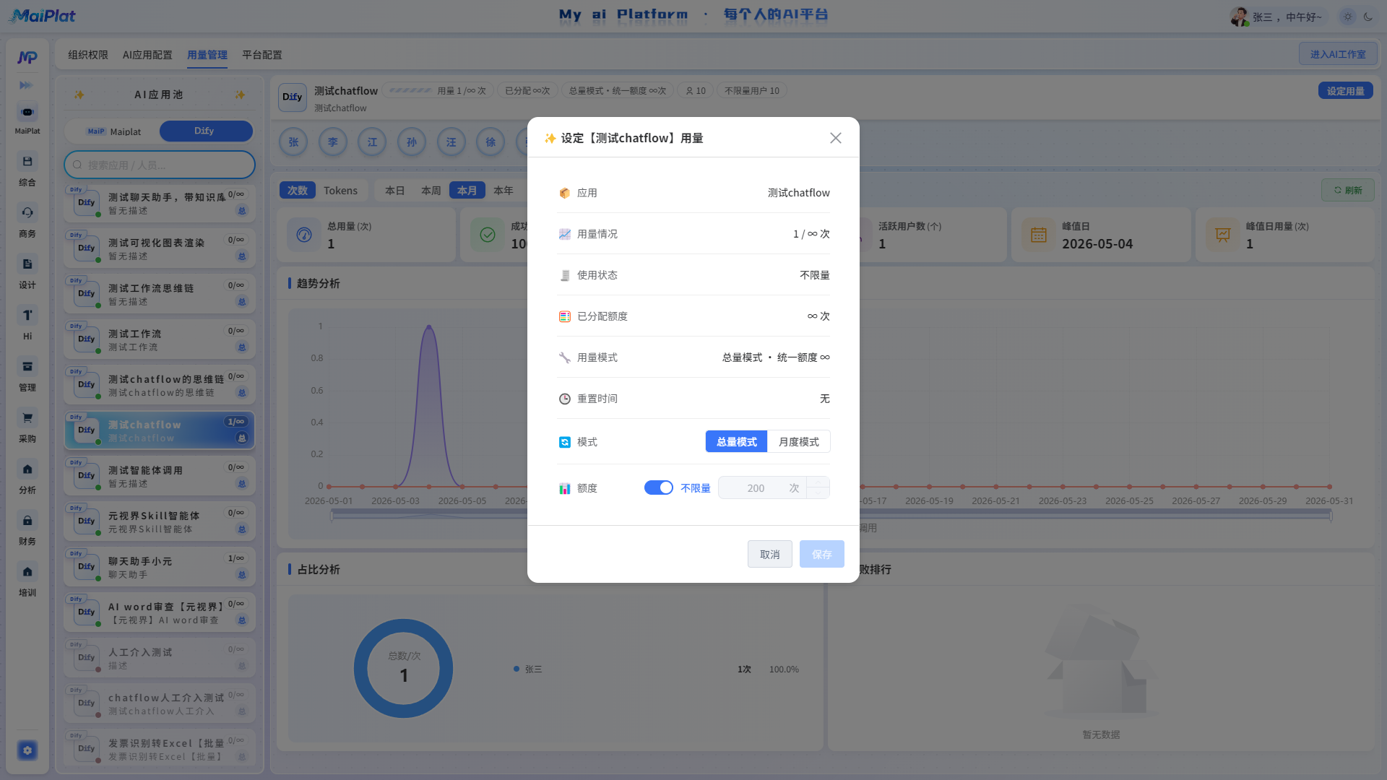Click the Dify app icon in header
Image resolution: width=1387 pixels, height=780 pixels.
293,97
